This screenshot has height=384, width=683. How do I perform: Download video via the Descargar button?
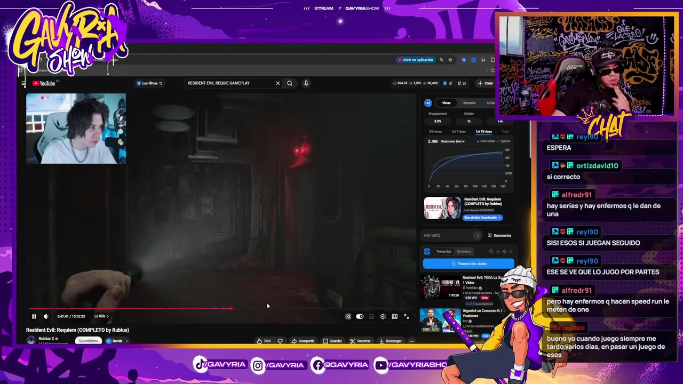tap(390, 341)
